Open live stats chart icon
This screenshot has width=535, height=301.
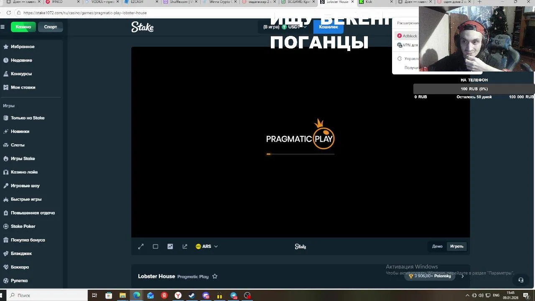point(170,247)
